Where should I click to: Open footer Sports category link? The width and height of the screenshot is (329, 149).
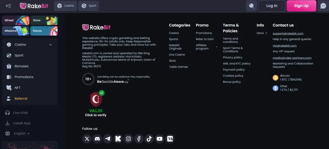173,39
